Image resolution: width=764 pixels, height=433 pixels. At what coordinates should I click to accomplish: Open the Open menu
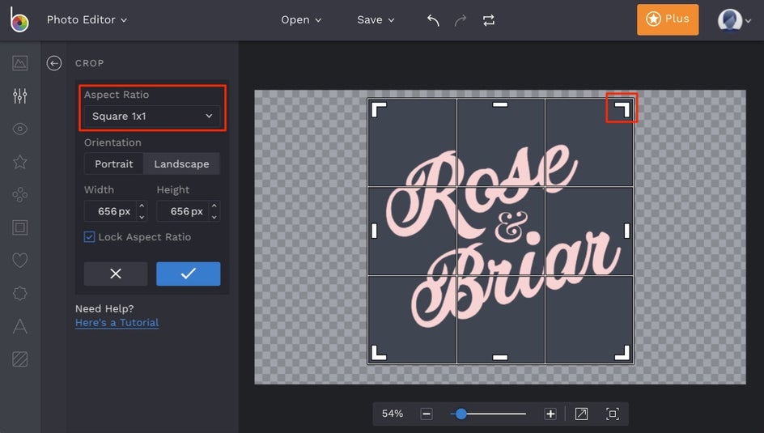(x=301, y=20)
